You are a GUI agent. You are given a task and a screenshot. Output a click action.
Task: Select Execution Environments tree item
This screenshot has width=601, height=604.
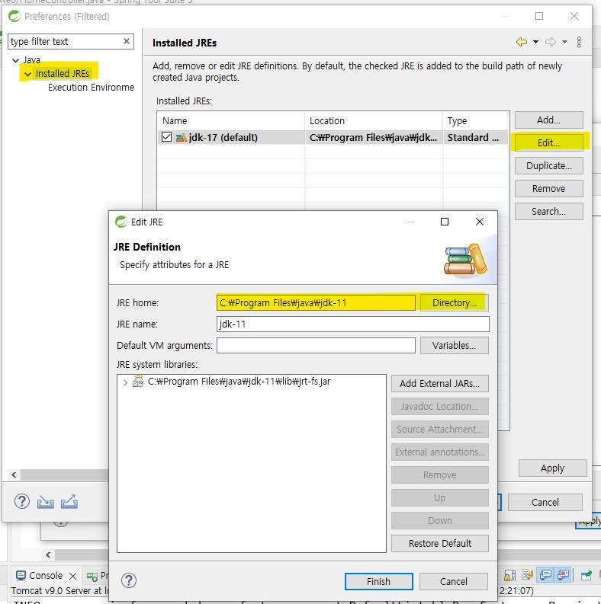(91, 88)
